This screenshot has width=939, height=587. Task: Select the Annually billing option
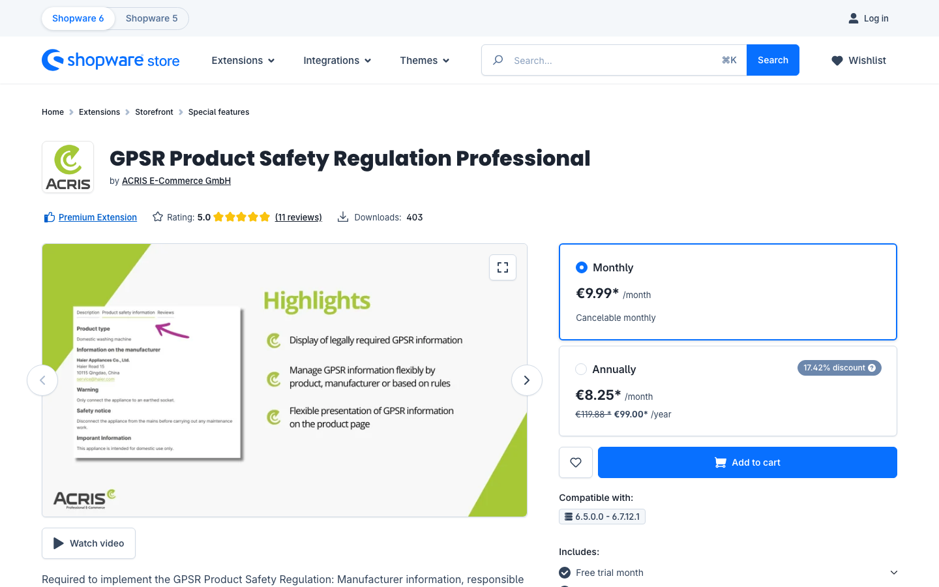click(x=581, y=369)
